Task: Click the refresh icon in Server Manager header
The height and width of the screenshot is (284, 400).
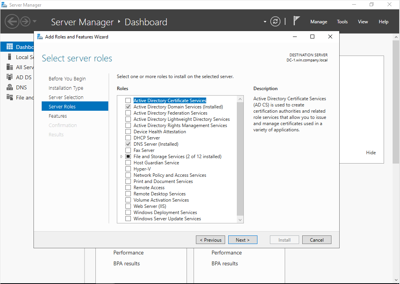Action: coord(275,22)
